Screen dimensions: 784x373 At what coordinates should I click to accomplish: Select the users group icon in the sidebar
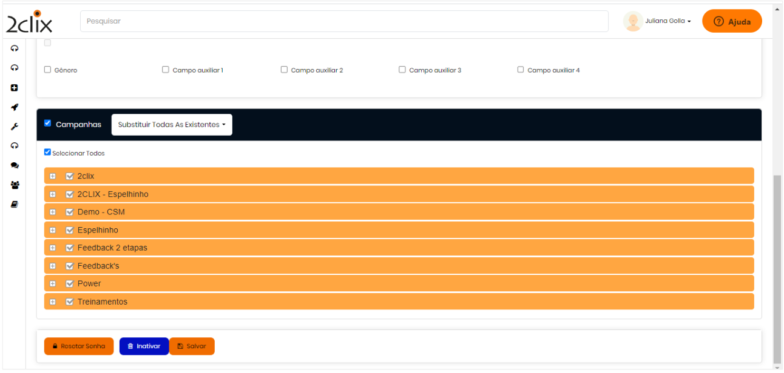[15, 185]
